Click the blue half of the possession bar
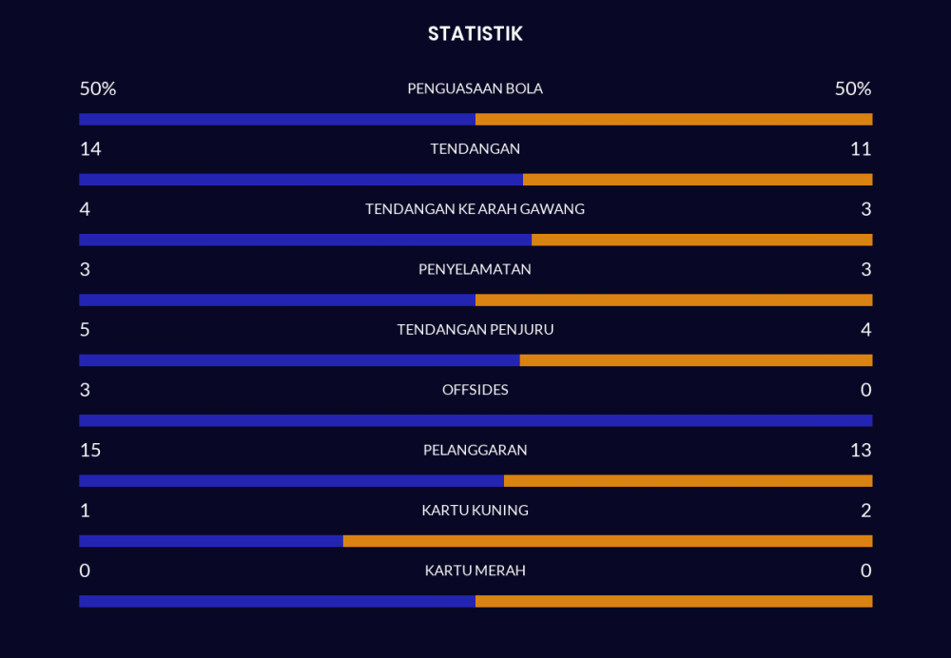 pyautogui.click(x=277, y=120)
